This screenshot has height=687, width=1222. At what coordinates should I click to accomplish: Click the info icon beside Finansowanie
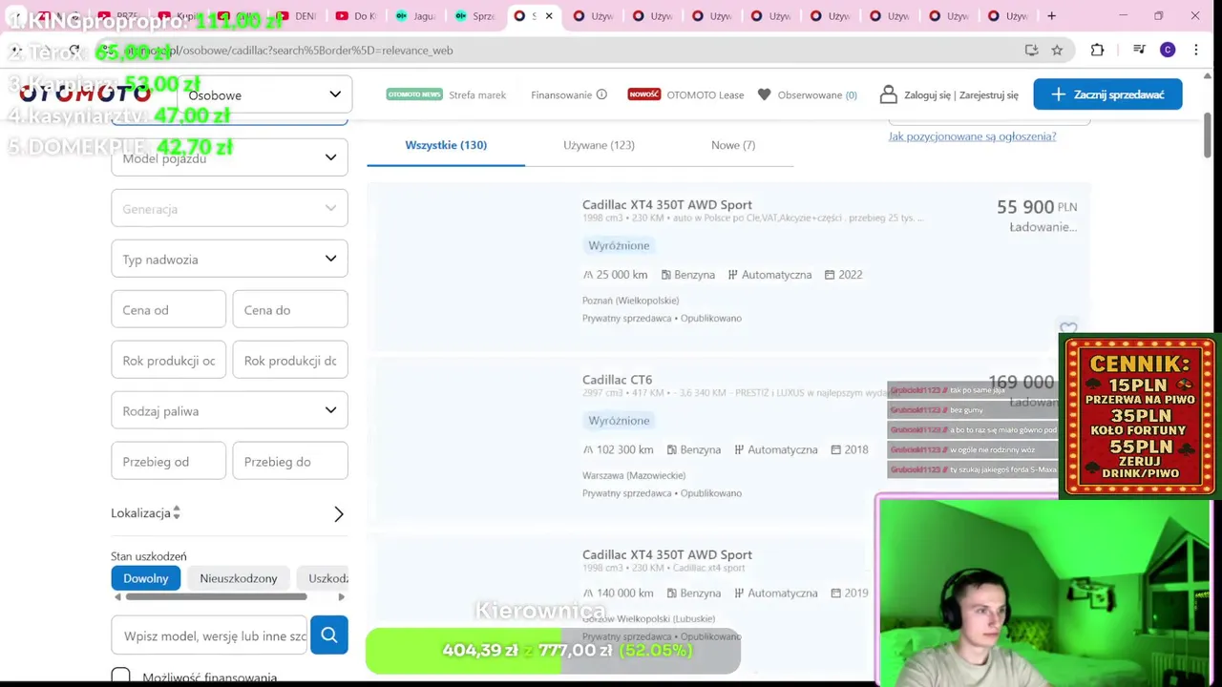(x=601, y=94)
